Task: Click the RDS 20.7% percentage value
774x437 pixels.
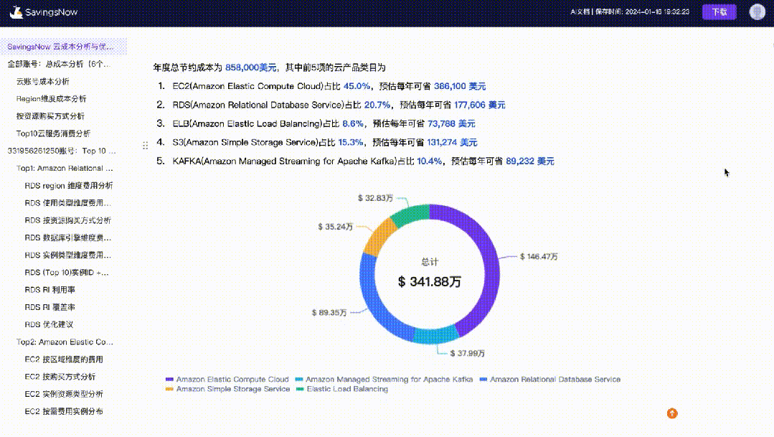Action: pyautogui.click(x=377, y=105)
